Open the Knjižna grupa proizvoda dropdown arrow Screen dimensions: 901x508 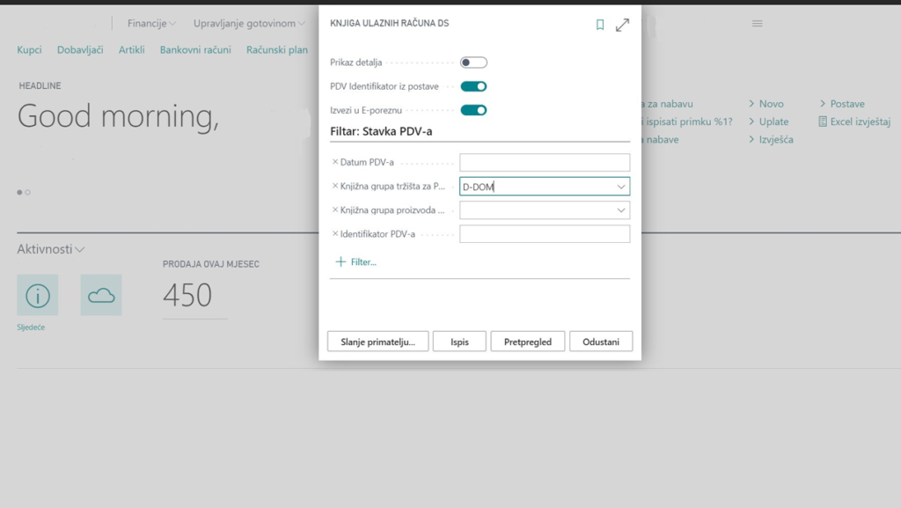click(x=621, y=210)
